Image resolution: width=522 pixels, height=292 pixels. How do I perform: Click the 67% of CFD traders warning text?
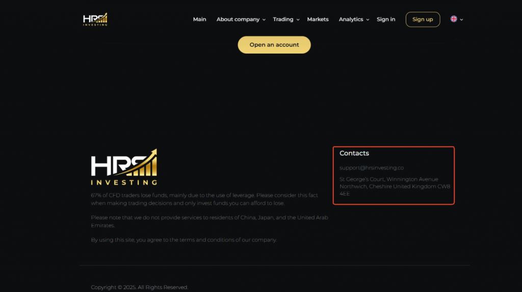[x=204, y=199]
